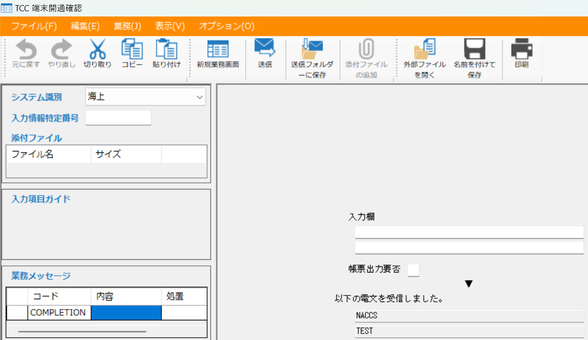588x340 pixels.
Task: Select the 印刷 (Print) icon
Action: tap(522, 55)
